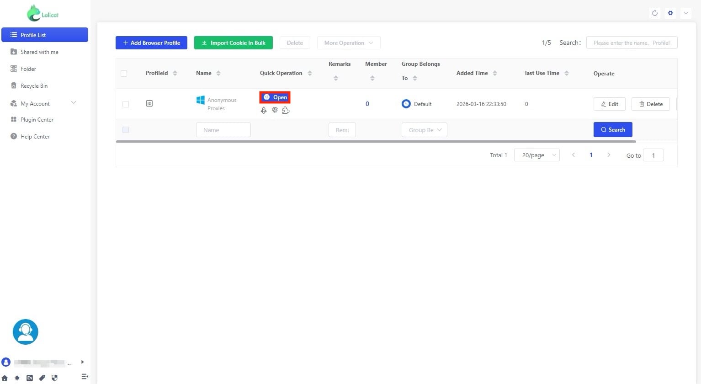Select the En language icon at the bottom
Screen dimensions: 701x384
pyautogui.click(x=30, y=378)
